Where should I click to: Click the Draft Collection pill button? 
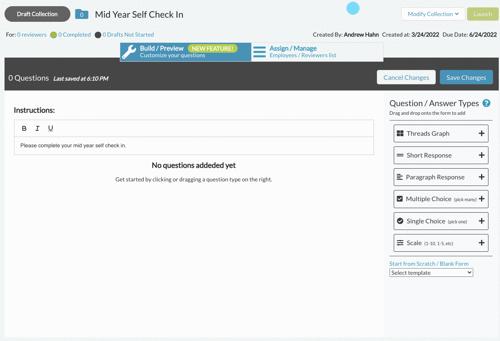click(37, 14)
